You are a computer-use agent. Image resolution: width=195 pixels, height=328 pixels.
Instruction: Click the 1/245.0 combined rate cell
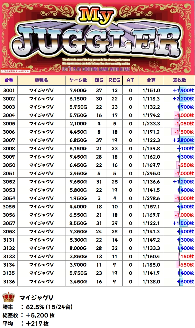point(151,174)
